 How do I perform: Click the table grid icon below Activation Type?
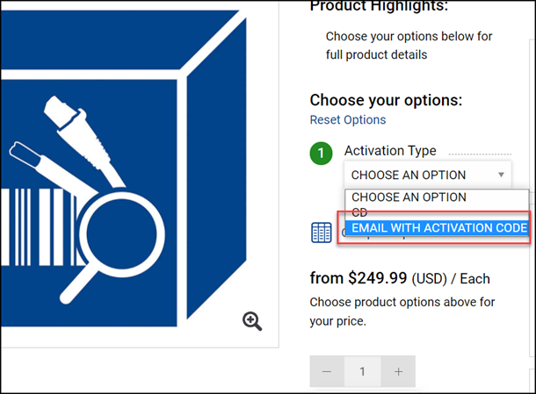(x=322, y=232)
